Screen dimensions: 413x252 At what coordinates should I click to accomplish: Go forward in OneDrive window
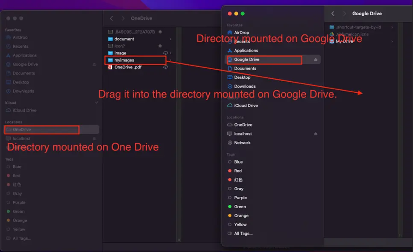click(123, 18)
